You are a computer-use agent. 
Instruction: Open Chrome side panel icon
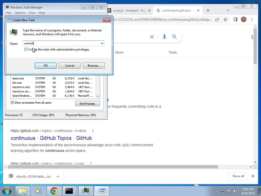point(235,19)
